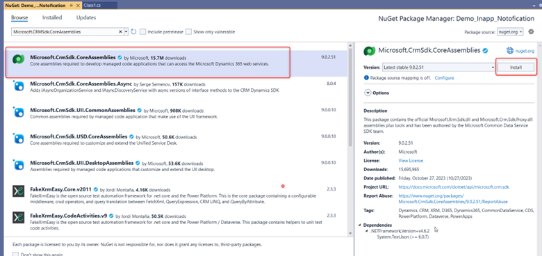
Task: Click verified badge beside FakeXrmEasy.CodeActivities.v9
Action: [110, 216]
